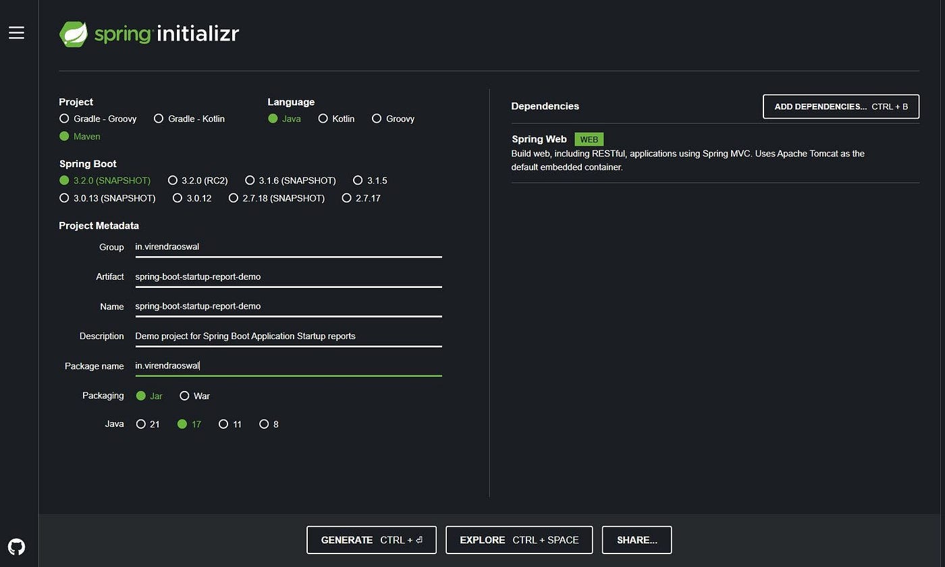Click the Add Dependencies button

click(x=841, y=107)
